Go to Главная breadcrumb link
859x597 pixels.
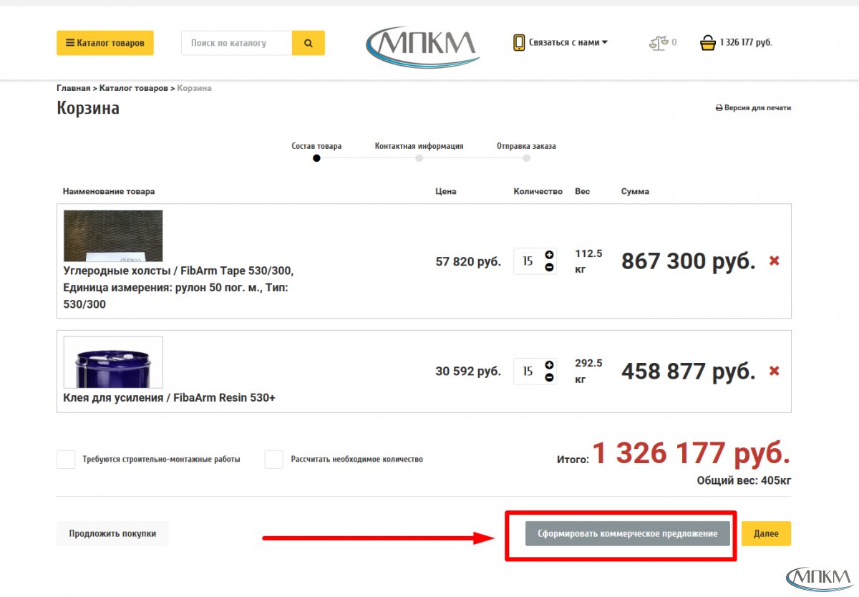tap(74, 88)
